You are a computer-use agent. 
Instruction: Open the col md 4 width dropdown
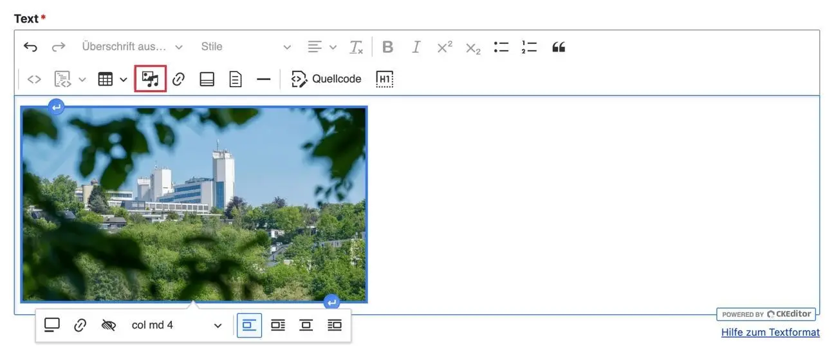(x=176, y=325)
